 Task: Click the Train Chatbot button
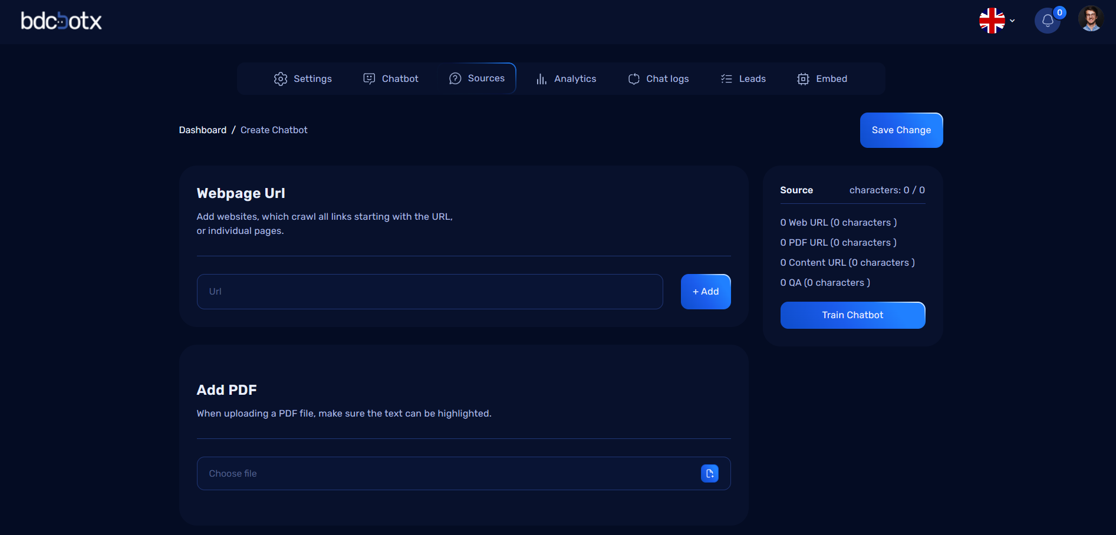(x=852, y=315)
